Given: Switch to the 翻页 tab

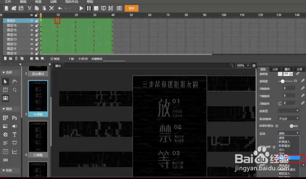Looking at the screenshot, I should (287, 69).
